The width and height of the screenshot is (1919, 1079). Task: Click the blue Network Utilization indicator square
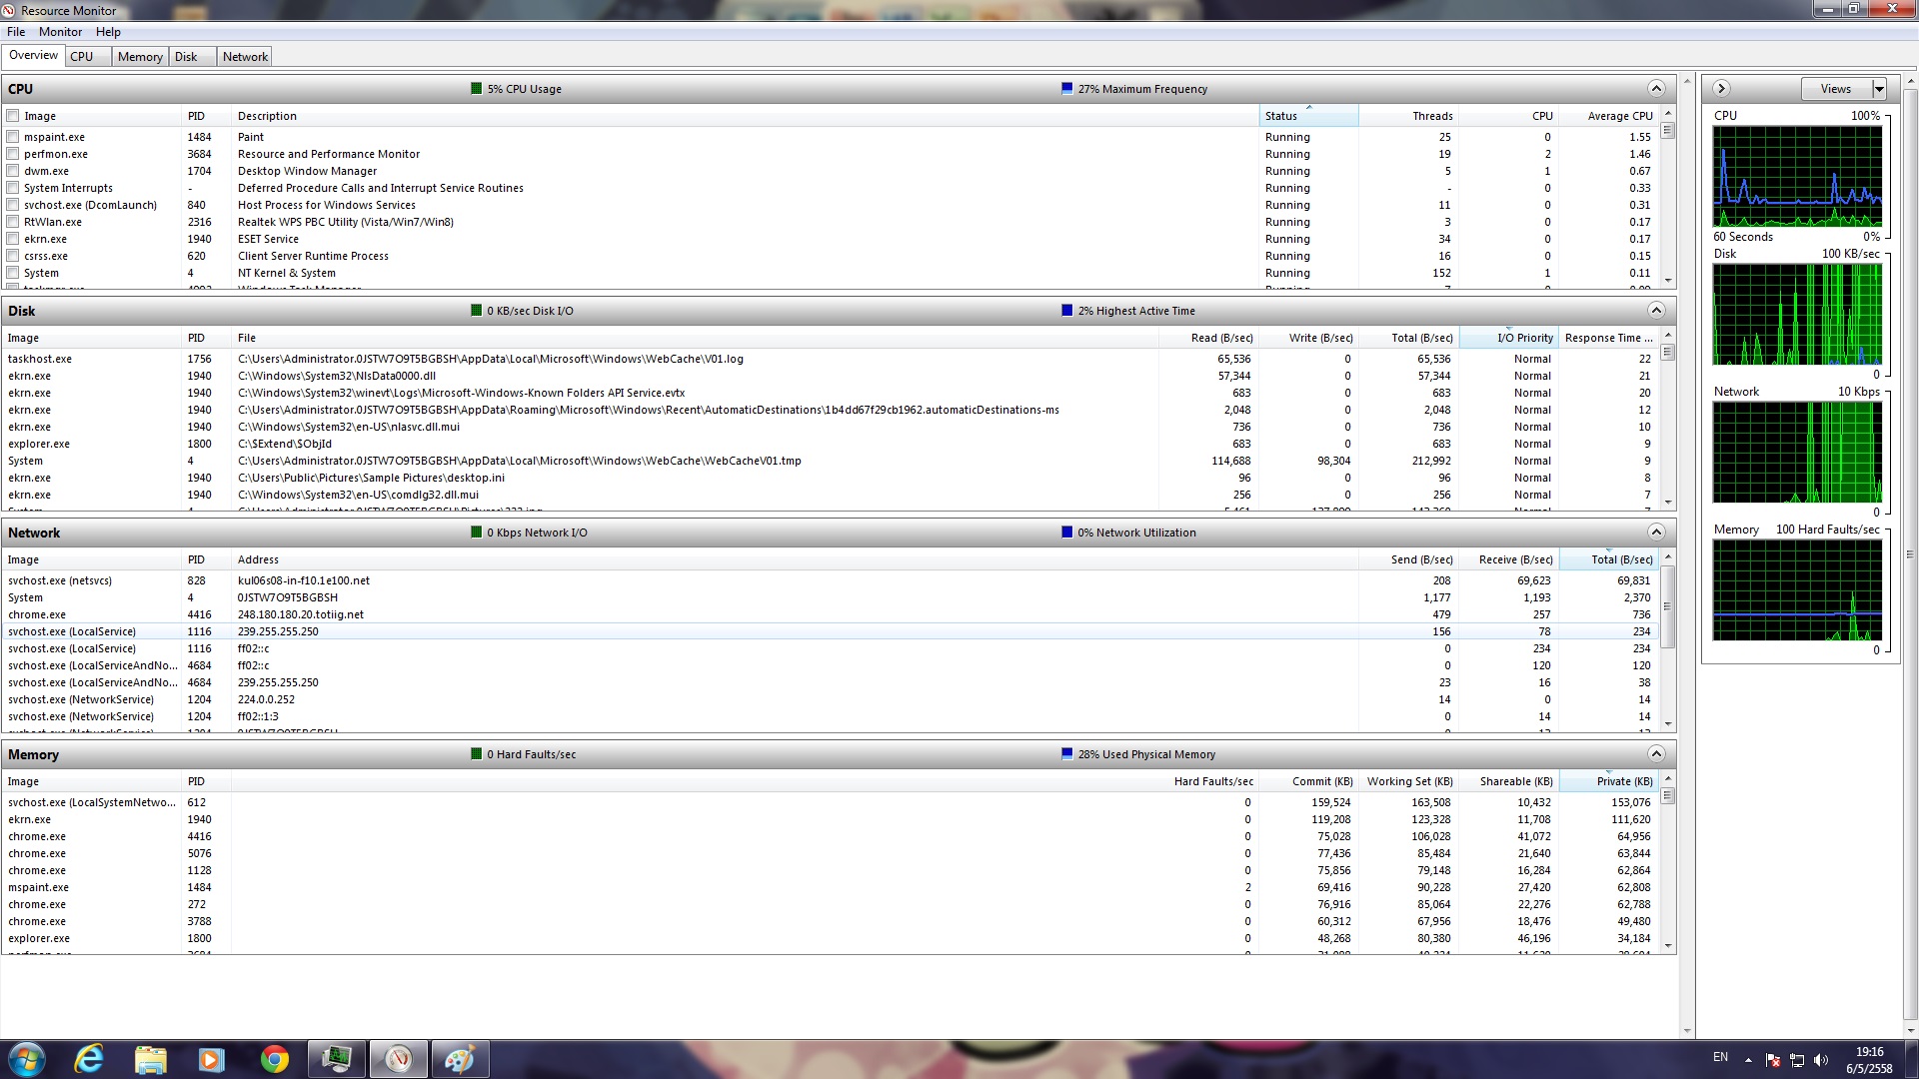tap(1067, 533)
